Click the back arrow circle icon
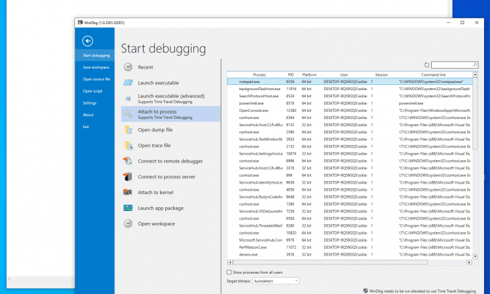490x294 pixels. point(88,41)
